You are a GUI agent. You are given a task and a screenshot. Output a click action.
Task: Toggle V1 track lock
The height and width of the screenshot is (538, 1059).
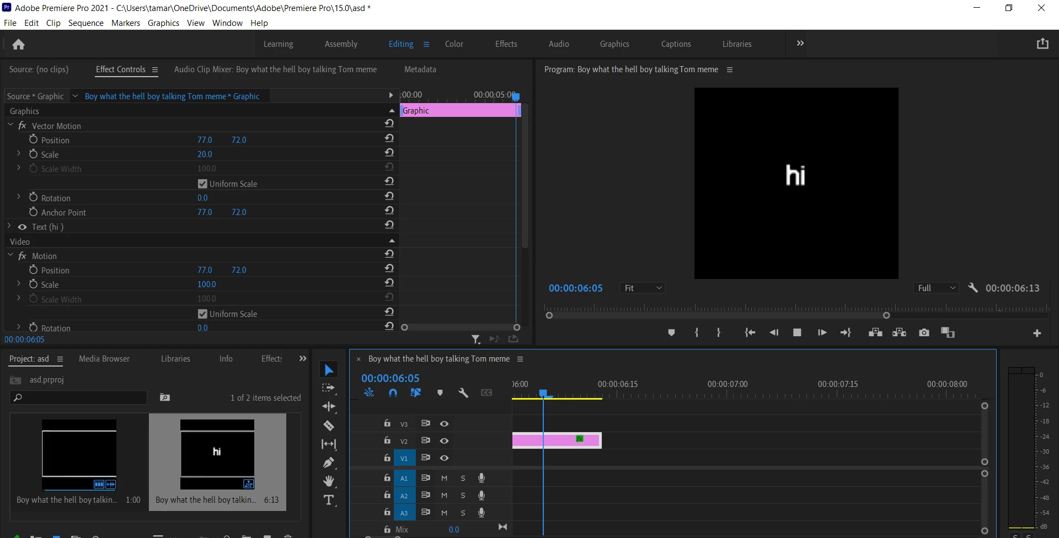tap(387, 458)
